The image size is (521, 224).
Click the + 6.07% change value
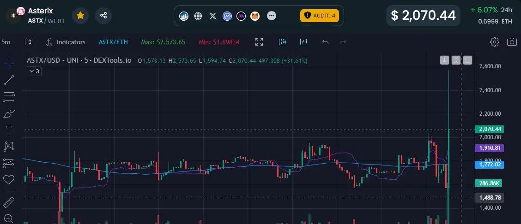coord(484,10)
